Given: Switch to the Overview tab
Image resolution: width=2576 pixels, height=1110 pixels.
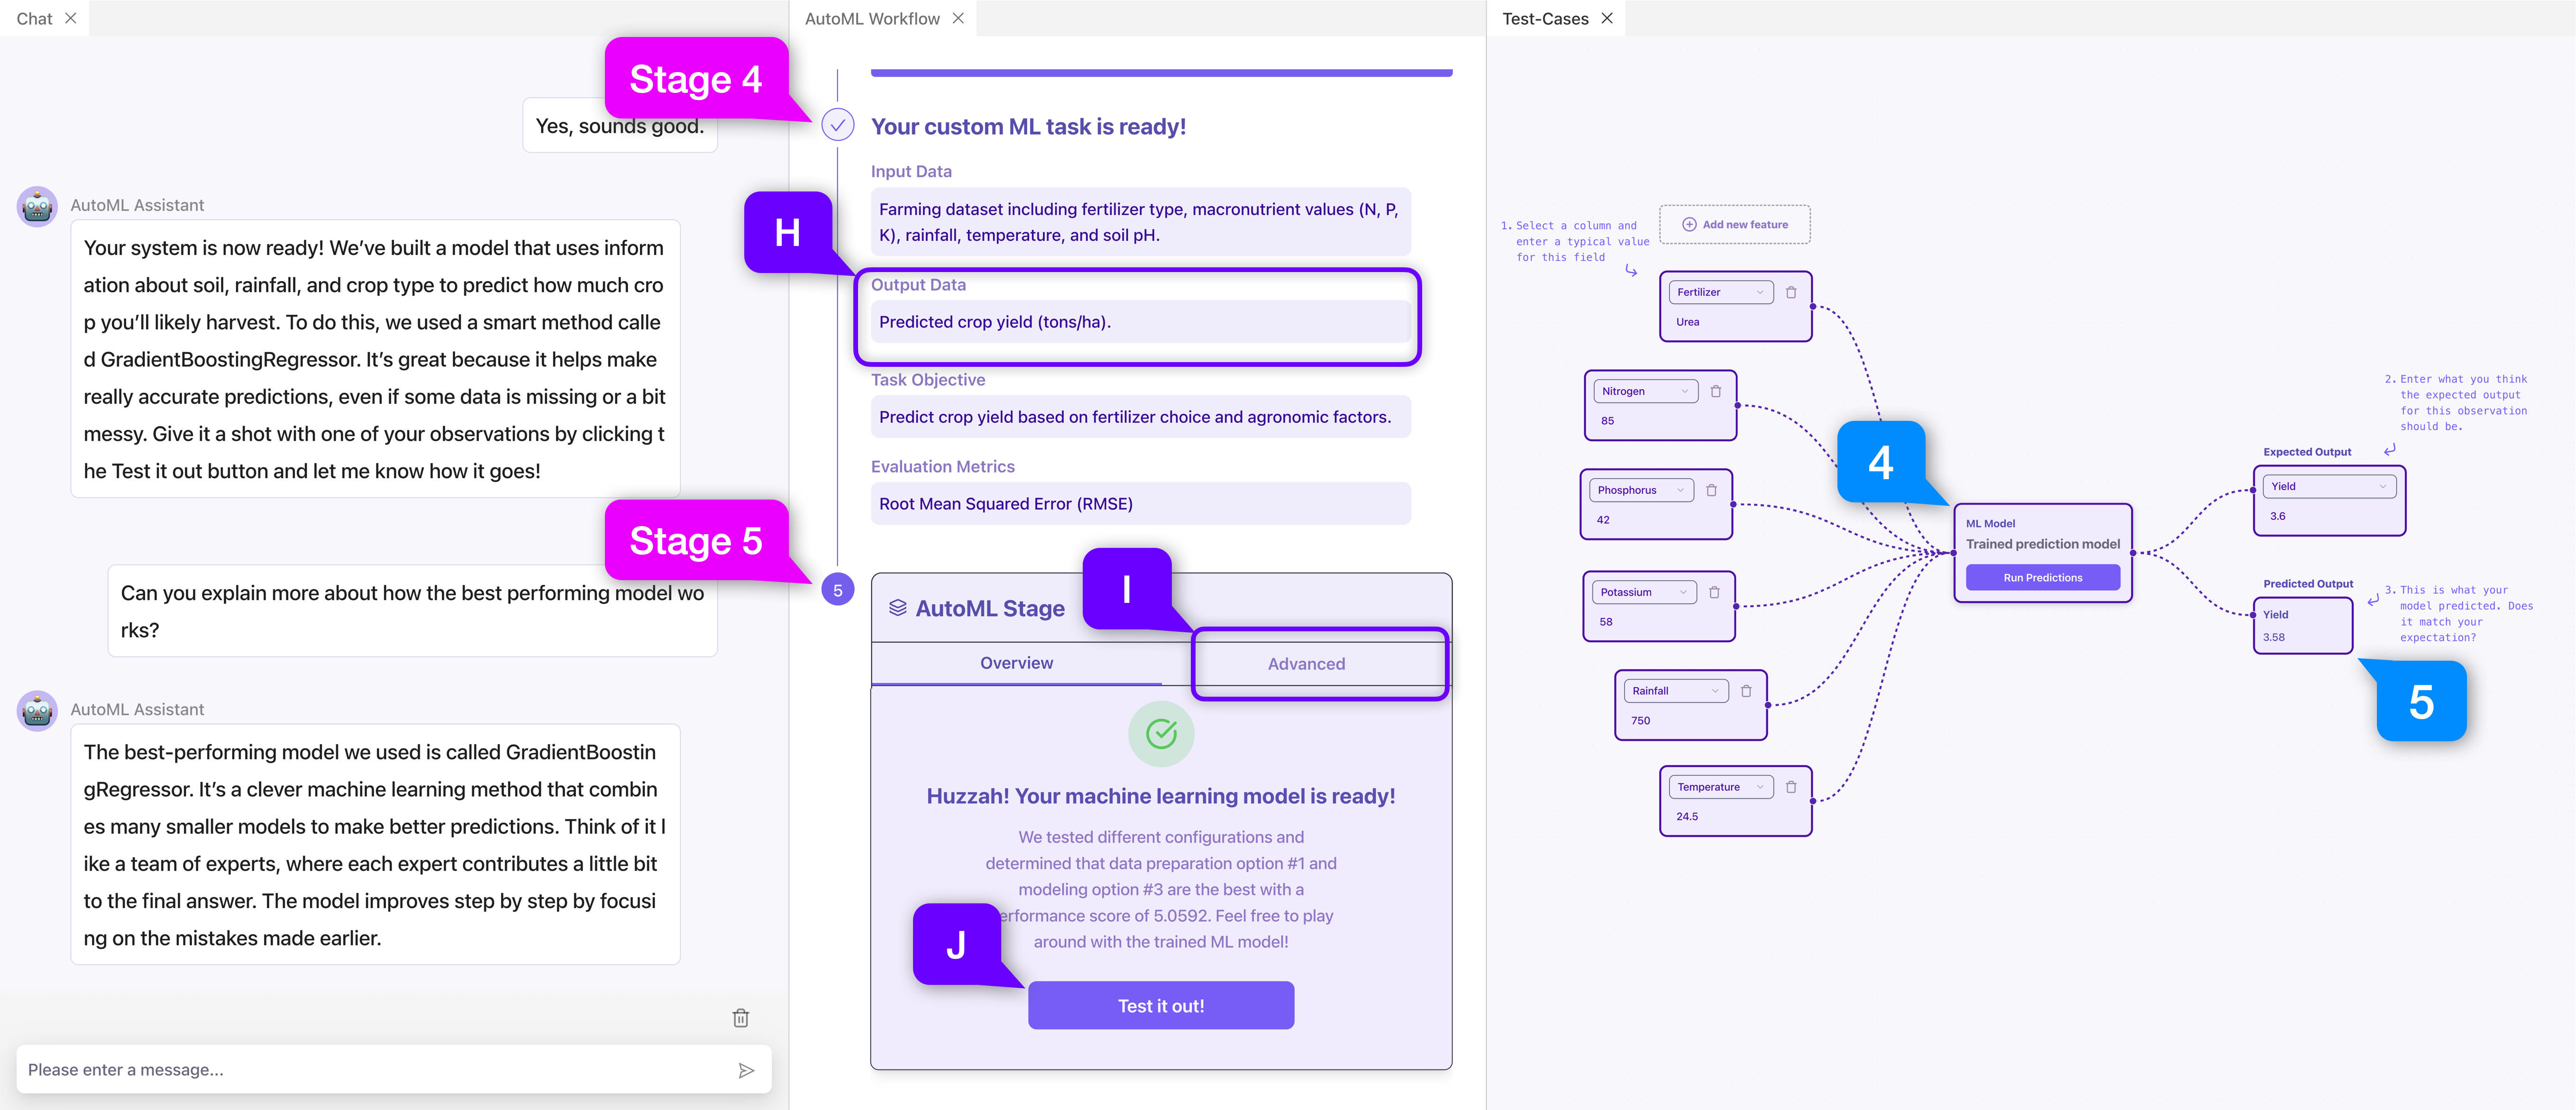Looking at the screenshot, I should pos(1016,663).
